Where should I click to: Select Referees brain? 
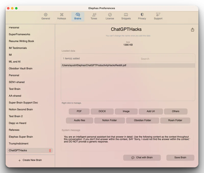(x=14, y=130)
